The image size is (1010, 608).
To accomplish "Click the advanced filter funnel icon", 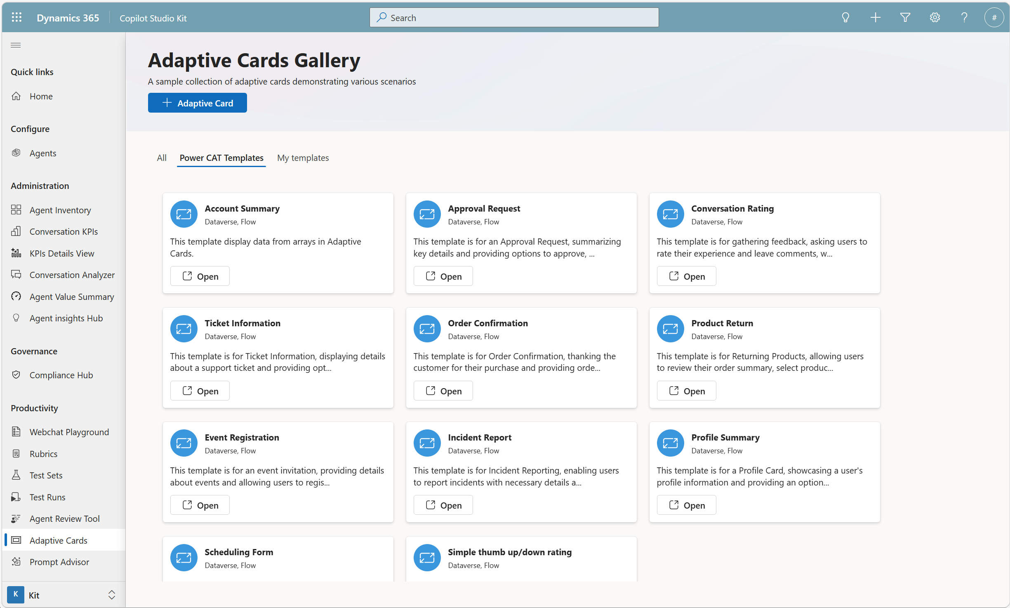I will [x=905, y=18].
